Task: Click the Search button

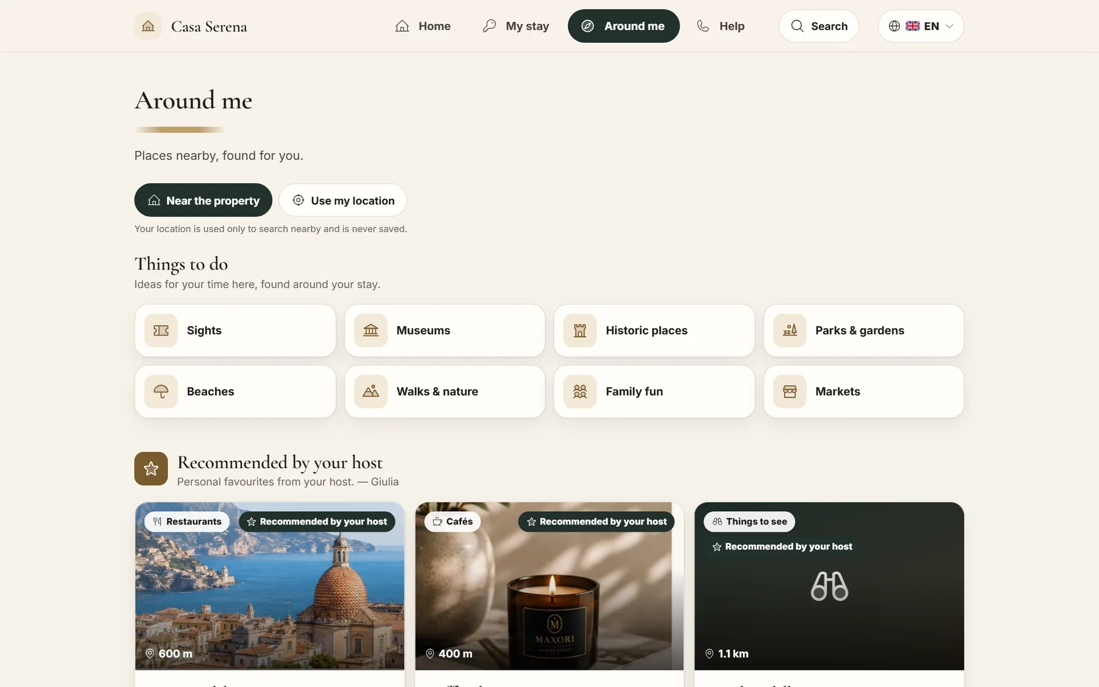Action: (819, 26)
